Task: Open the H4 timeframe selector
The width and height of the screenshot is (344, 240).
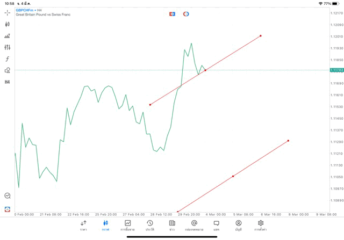Action: 8,82
